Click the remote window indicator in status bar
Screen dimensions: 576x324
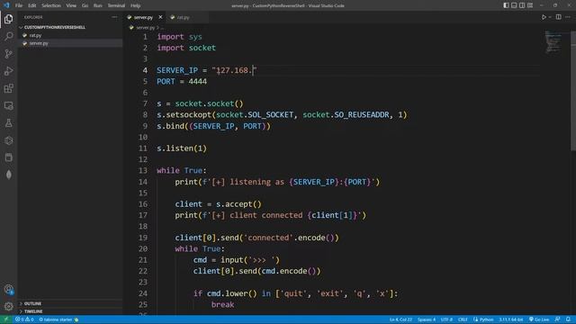point(6,319)
